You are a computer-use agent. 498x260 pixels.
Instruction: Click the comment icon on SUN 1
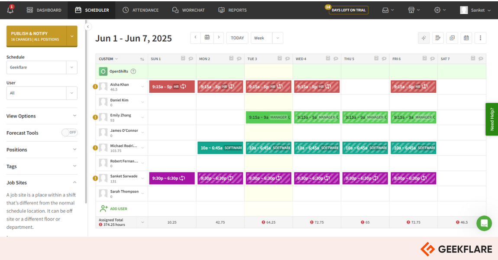[x=191, y=58]
